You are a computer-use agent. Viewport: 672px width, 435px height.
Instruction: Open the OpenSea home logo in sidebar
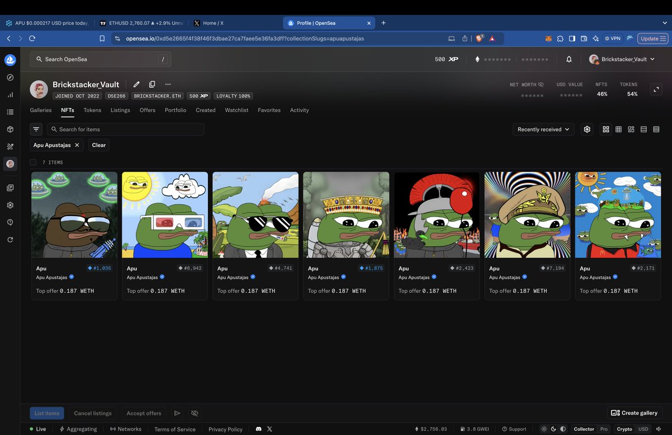(10, 60)
